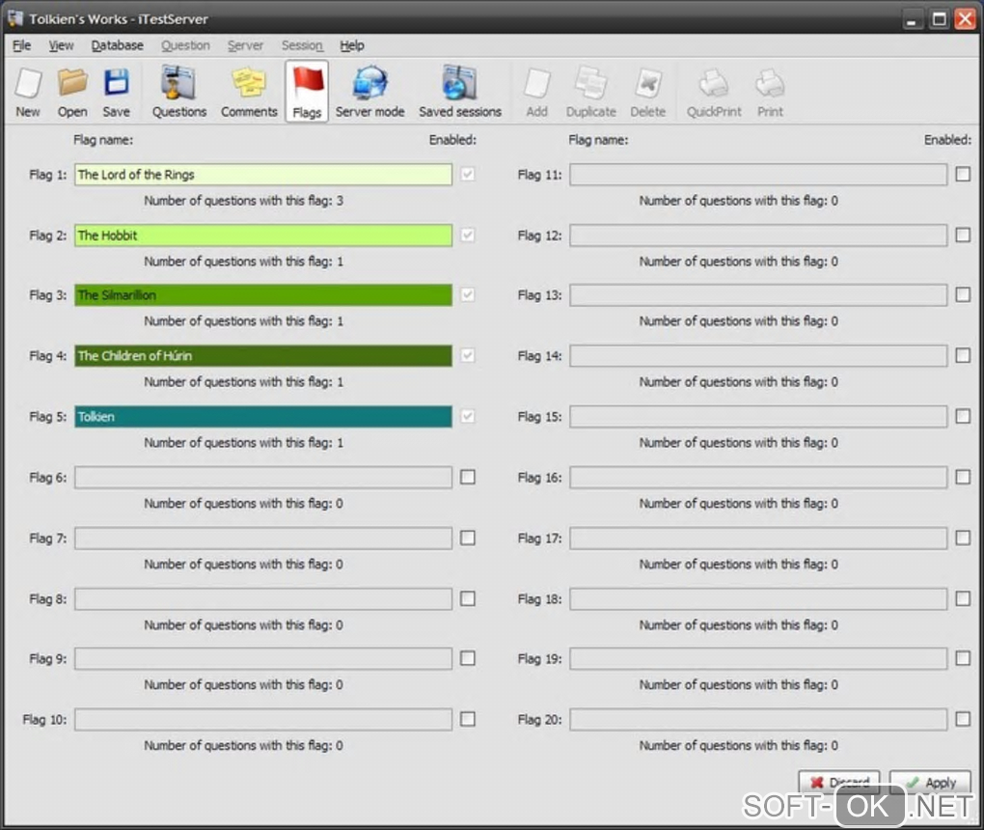Open the Database menu
Screen dimensions: 984x830
[x=118, y=45]
